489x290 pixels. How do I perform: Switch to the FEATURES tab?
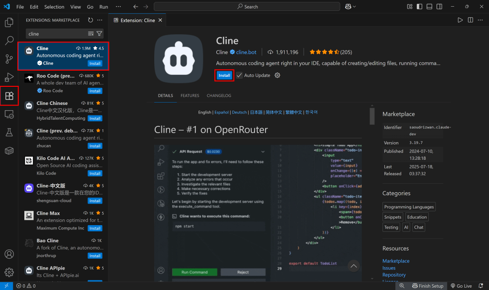pyautogui.click(x=190, y=95)
